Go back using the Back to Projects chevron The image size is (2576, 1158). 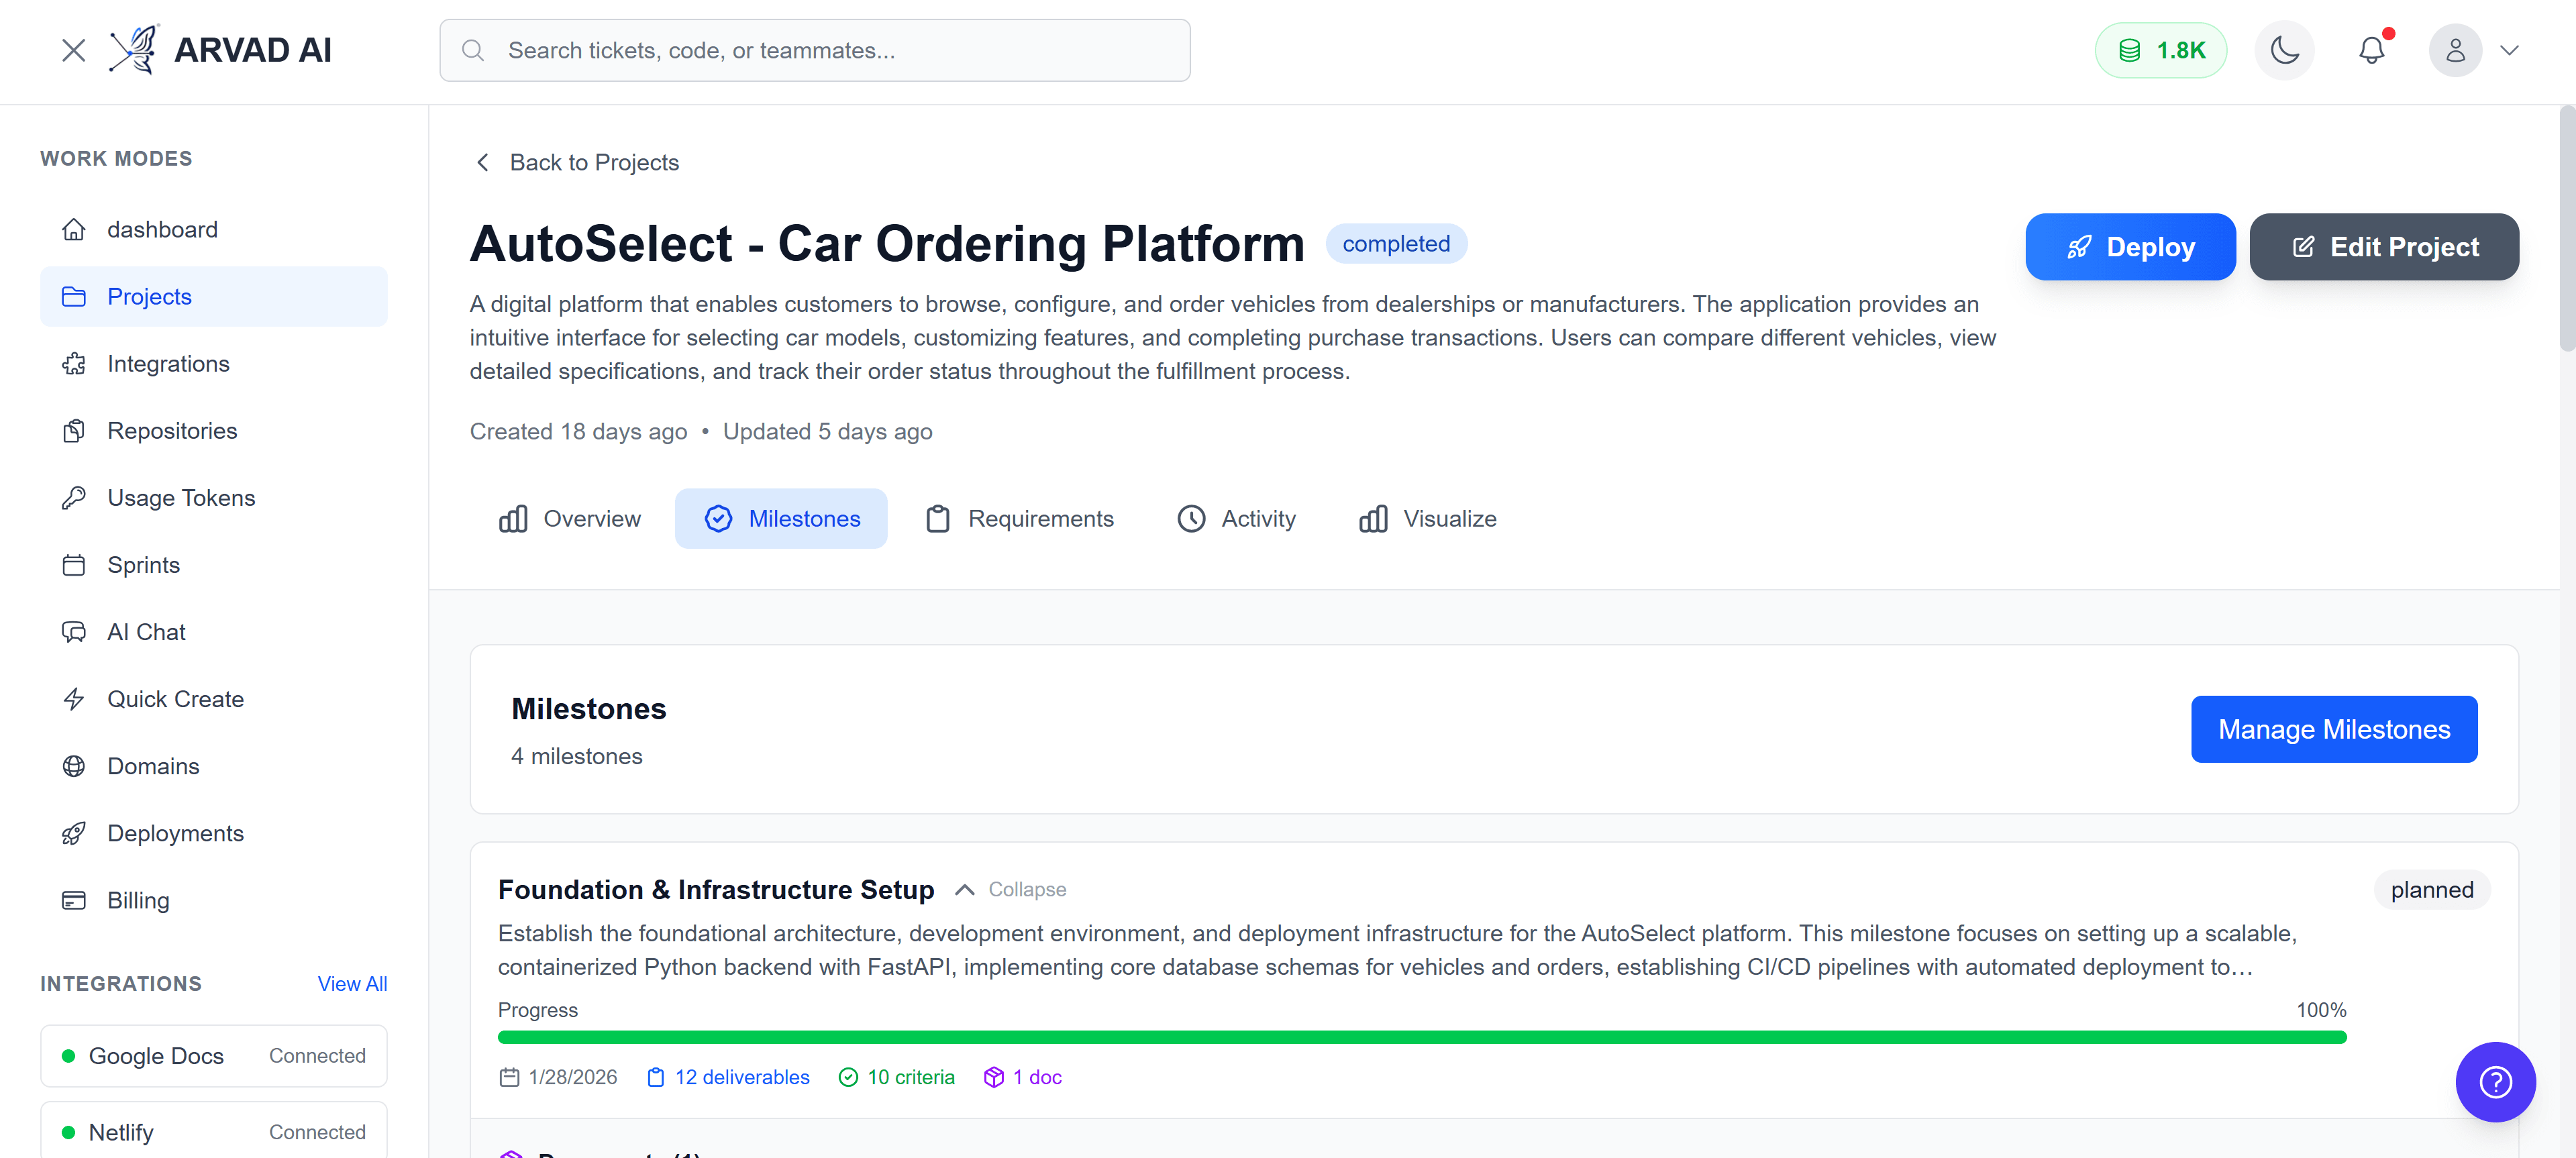tap(483, 162)
